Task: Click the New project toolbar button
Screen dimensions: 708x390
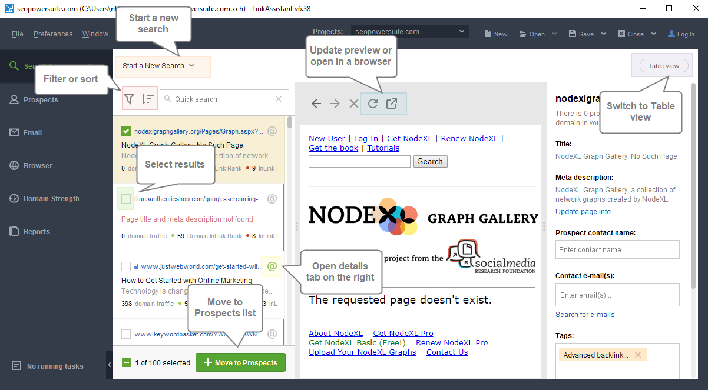Action: tap(495, 34)
